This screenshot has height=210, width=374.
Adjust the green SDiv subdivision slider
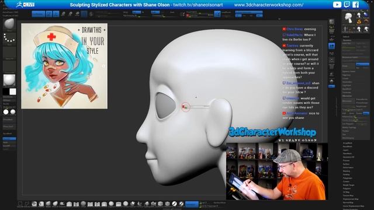(349, 47)
